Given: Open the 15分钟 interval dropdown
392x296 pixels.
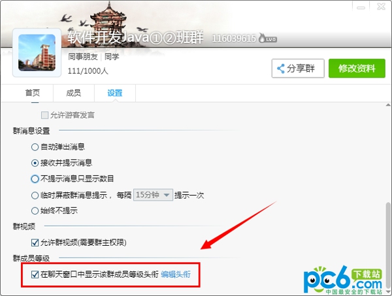Looking at the screenshot, I should 153,195.
